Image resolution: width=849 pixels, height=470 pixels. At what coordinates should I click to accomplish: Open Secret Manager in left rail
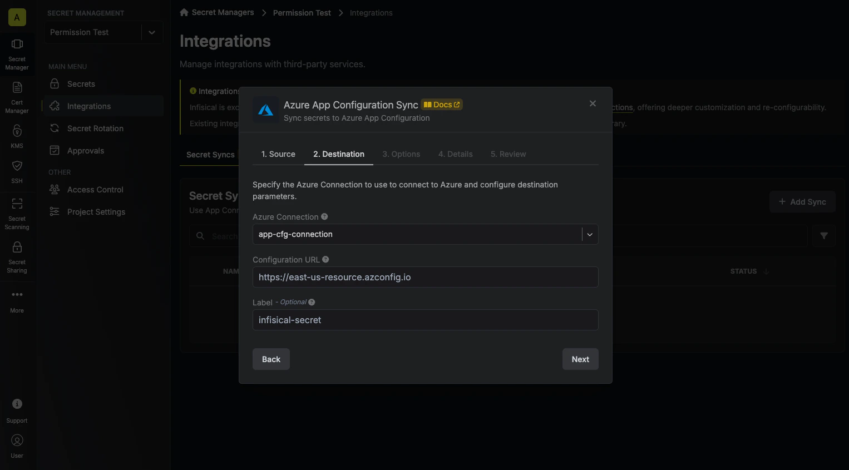point(17,54)
